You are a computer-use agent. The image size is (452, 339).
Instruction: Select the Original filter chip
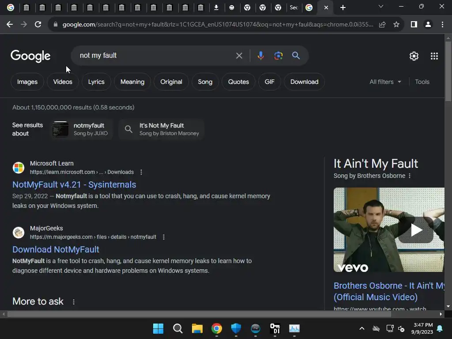click(171, 82)
